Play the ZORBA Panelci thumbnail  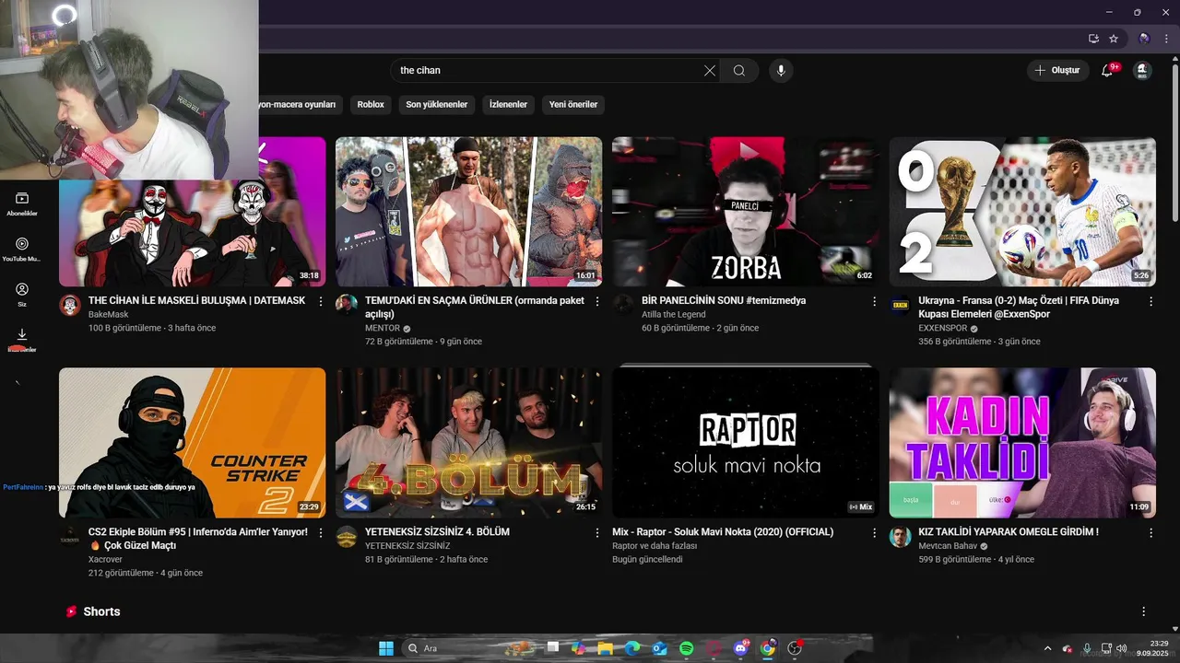pos(745,212)
